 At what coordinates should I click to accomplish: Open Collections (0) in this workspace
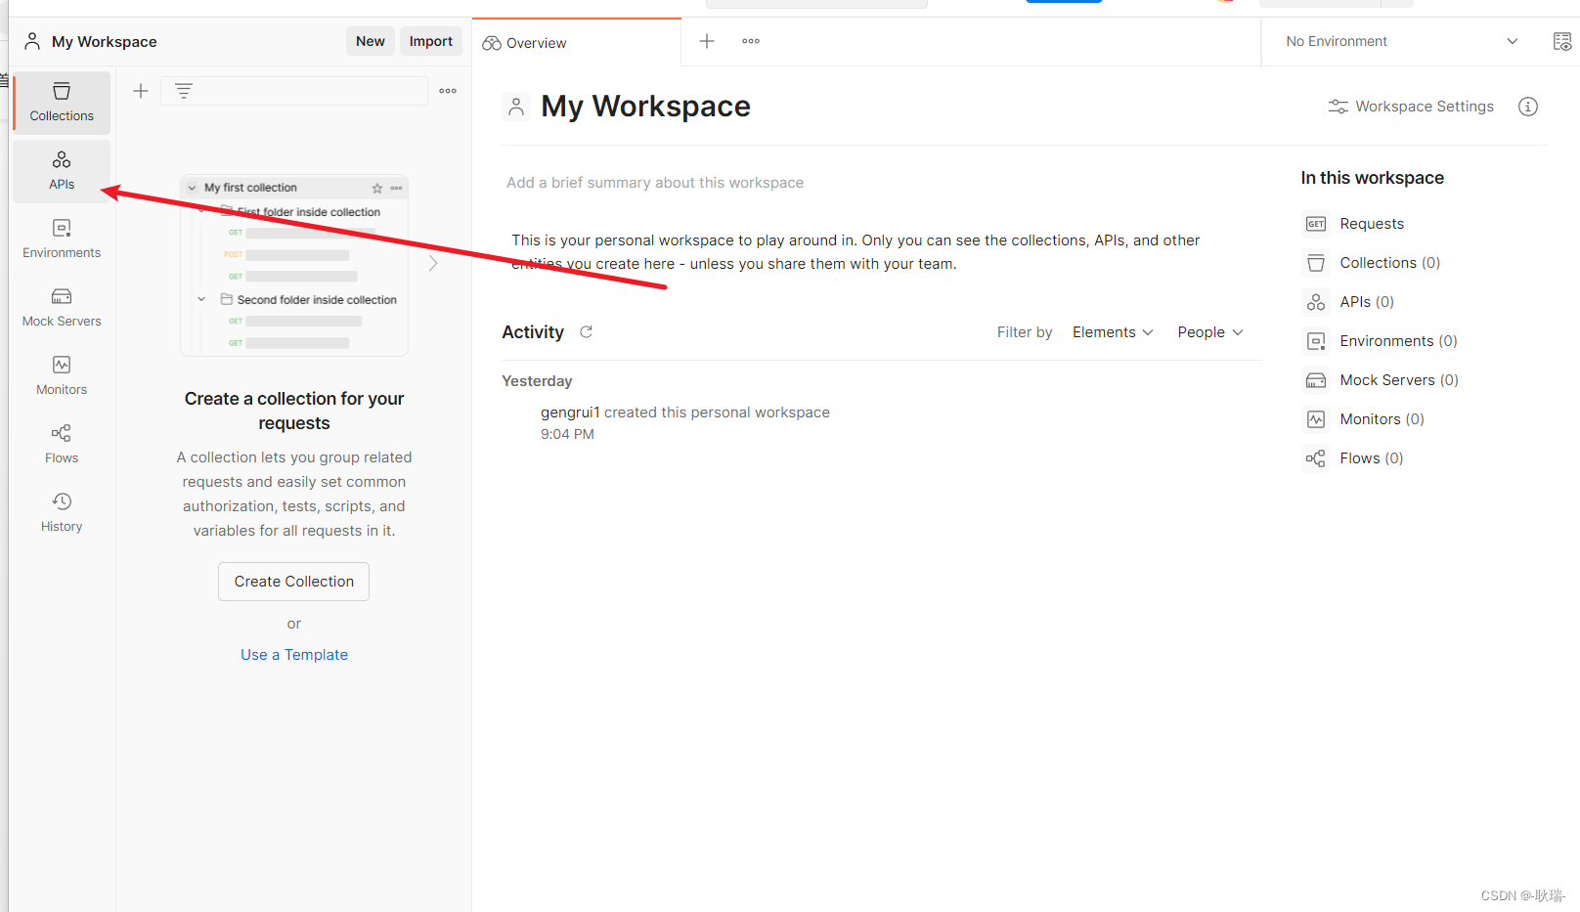pos(1389,263)
